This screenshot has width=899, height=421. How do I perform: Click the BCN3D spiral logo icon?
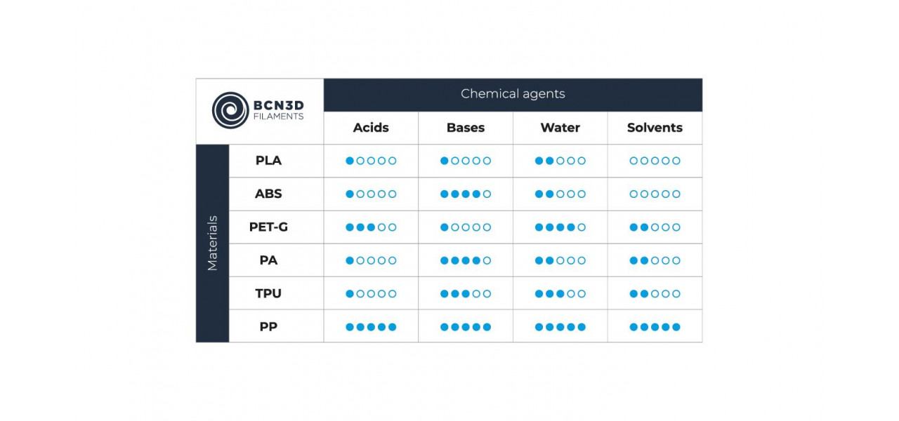230,110
